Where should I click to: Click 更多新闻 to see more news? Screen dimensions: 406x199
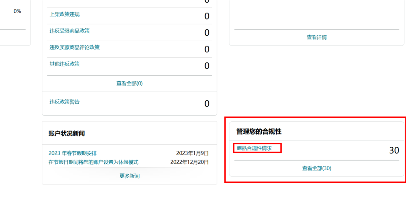click(x=129, y=176)
